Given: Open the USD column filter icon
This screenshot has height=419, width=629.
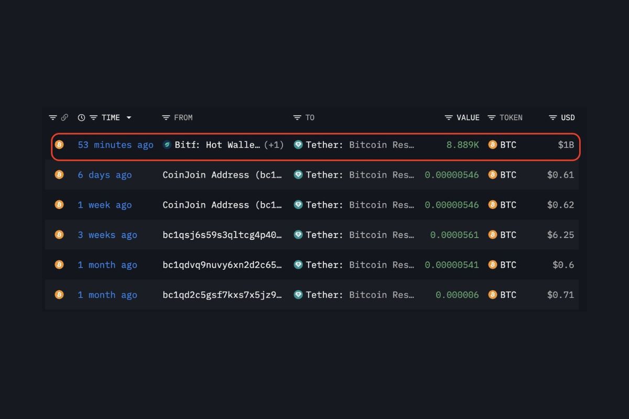Looking at the screenshot, I should [553, 118].
